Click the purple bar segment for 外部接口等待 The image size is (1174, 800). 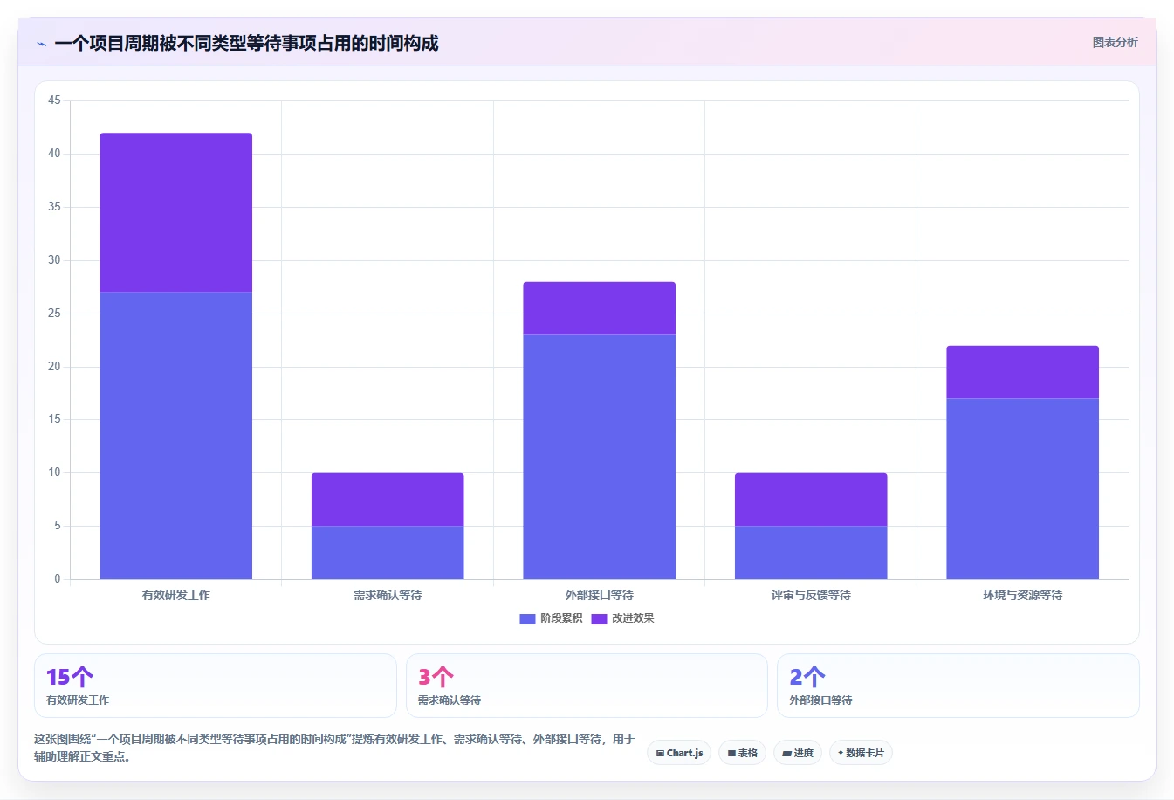pyautogui.click(x=600, y=308)
